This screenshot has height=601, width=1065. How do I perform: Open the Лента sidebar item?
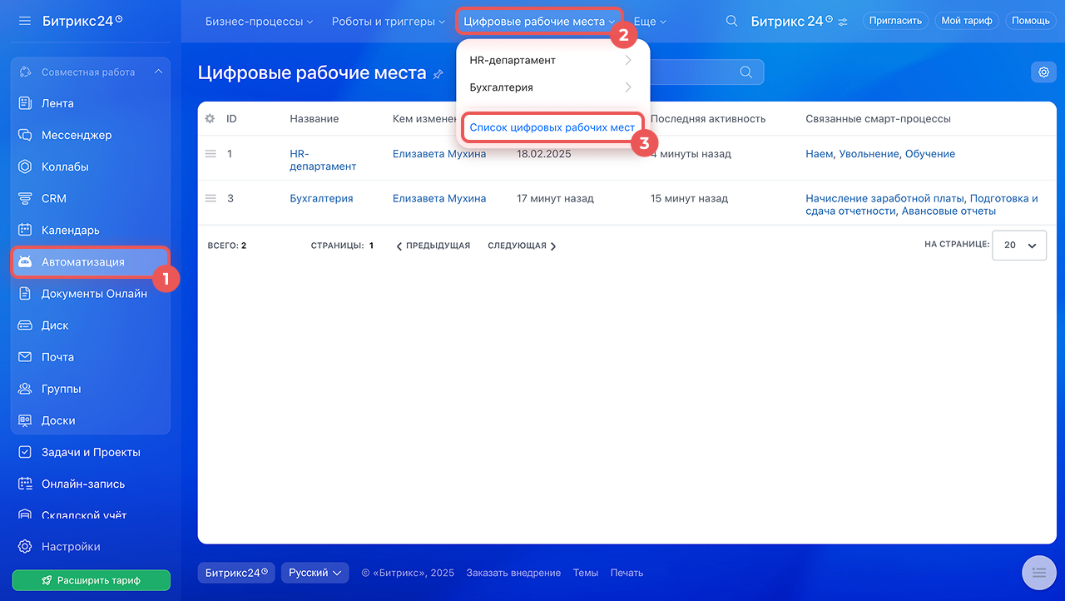point(90,103)
